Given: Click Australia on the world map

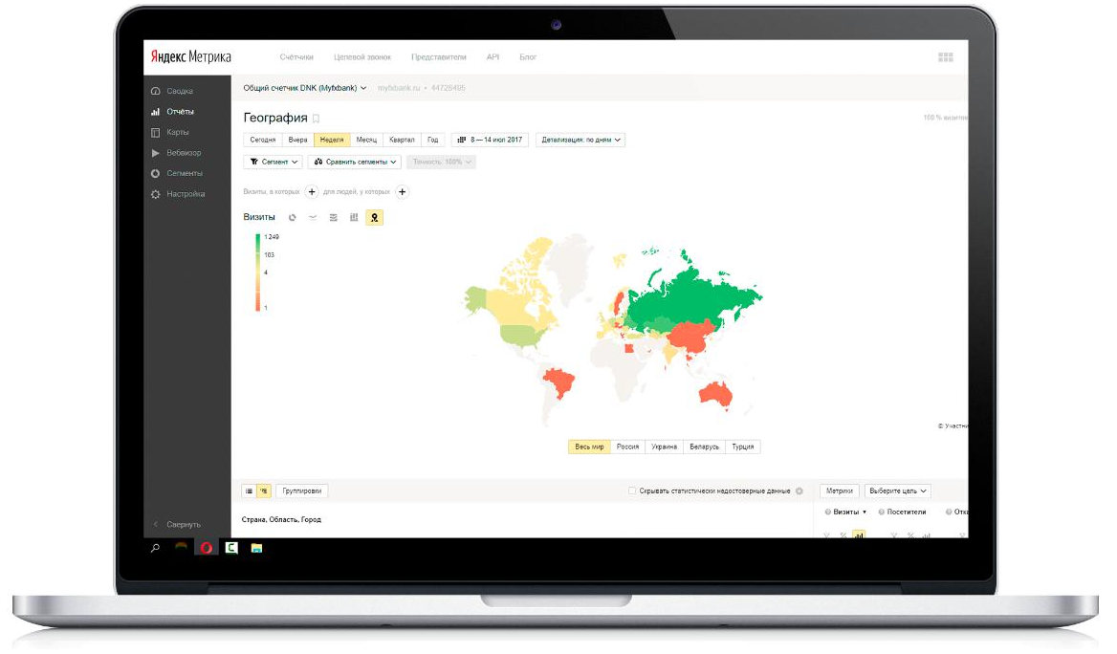Looking at the screenshot, I should pos(716,394).
